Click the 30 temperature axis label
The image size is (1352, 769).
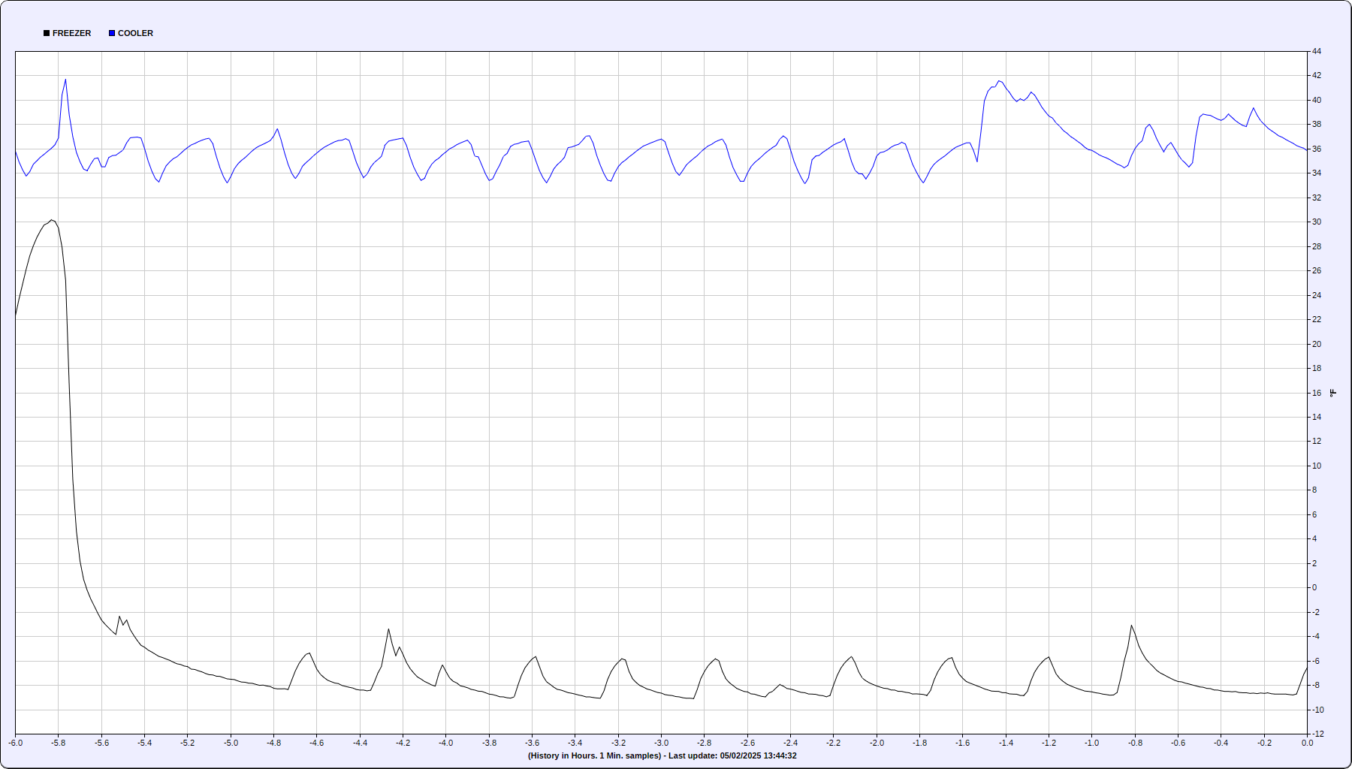tap(1317, 222)
